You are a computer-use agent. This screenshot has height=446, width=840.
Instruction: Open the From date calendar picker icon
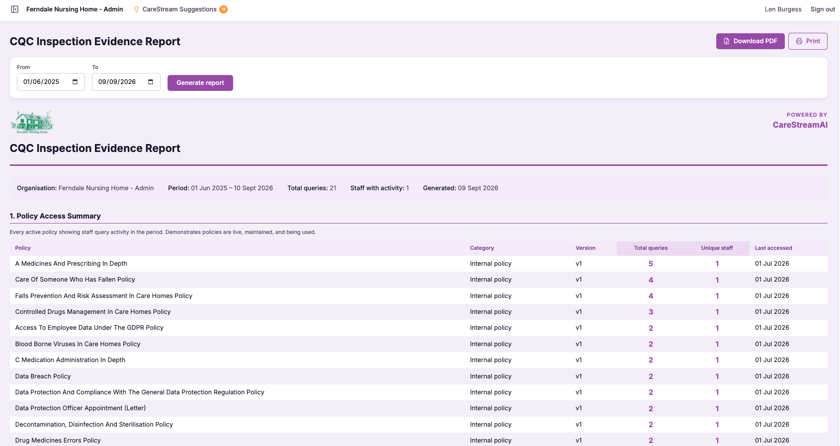pos(75,82)
